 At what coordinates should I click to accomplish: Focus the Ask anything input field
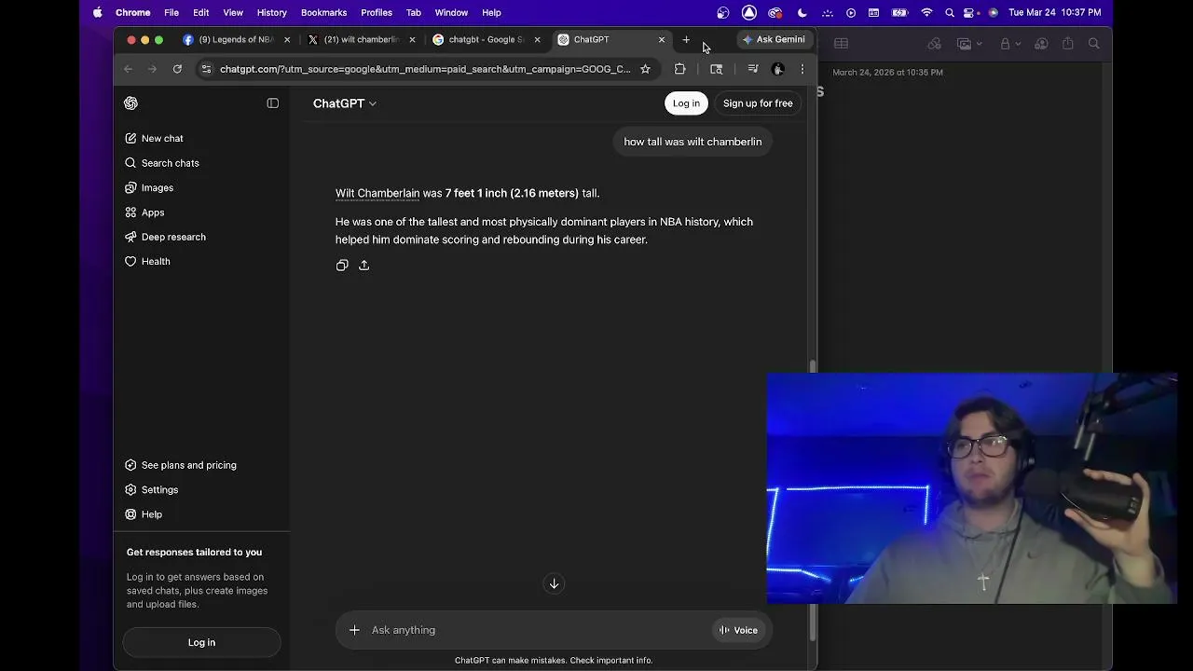point(536,630)
